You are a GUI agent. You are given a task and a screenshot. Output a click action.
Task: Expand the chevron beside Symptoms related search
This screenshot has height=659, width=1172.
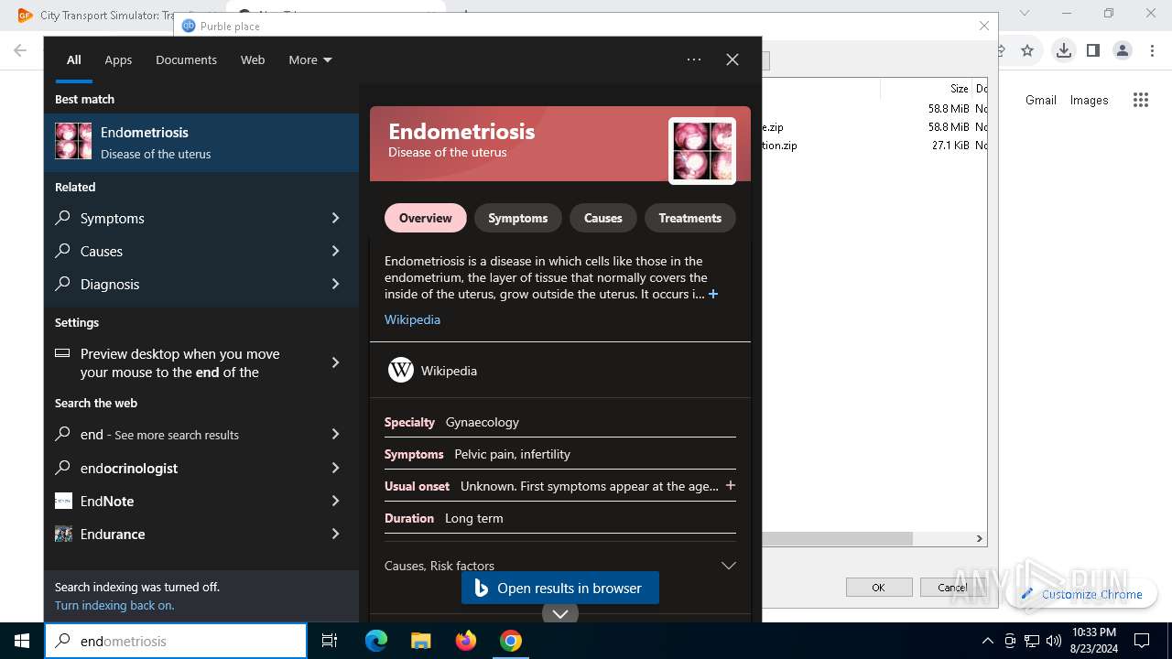[335, 218]
